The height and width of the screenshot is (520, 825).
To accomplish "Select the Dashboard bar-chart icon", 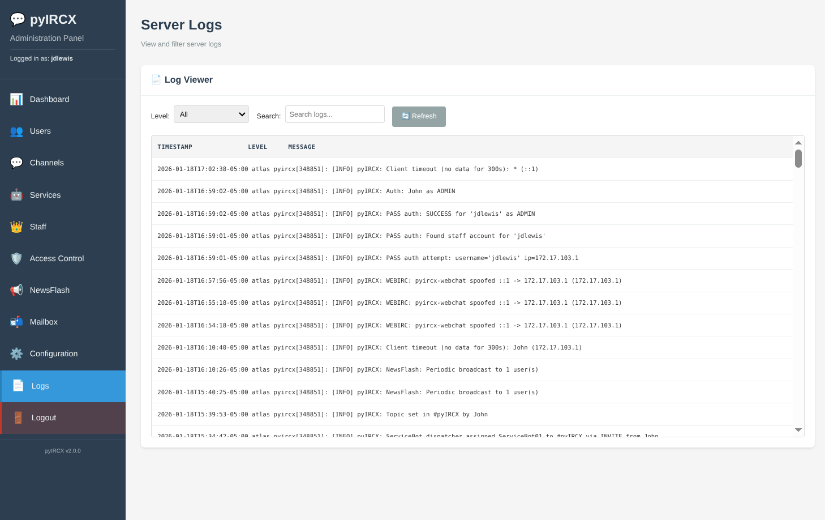I will click(x=16, y=99).
